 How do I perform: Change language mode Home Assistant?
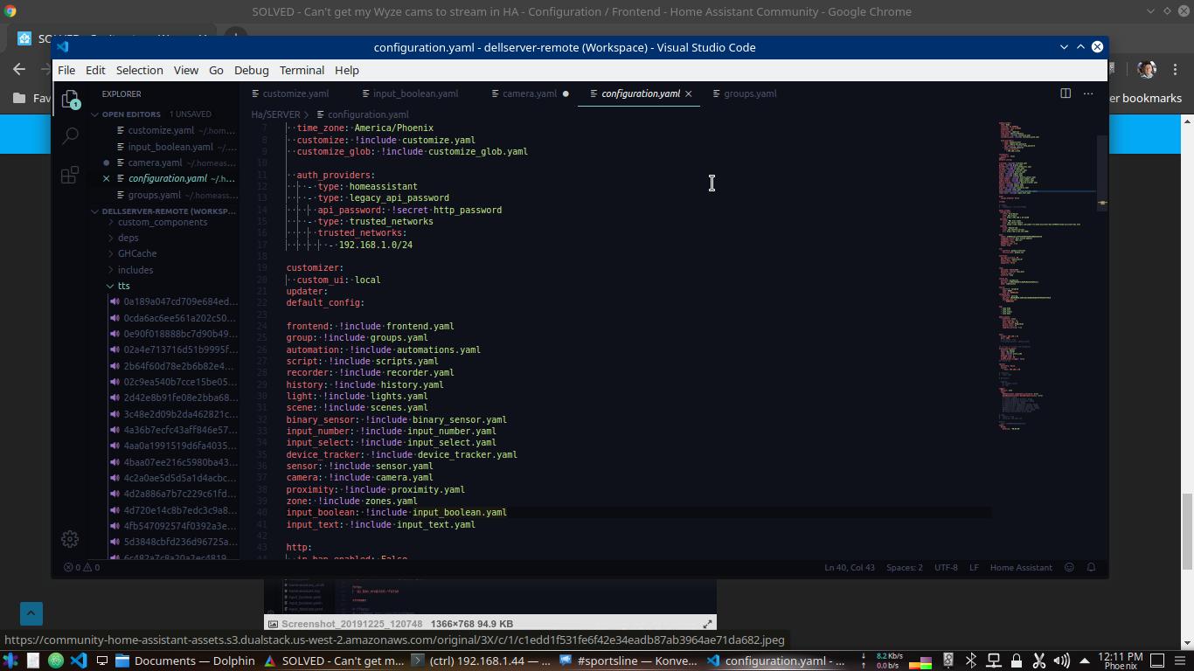(1021, 567)
